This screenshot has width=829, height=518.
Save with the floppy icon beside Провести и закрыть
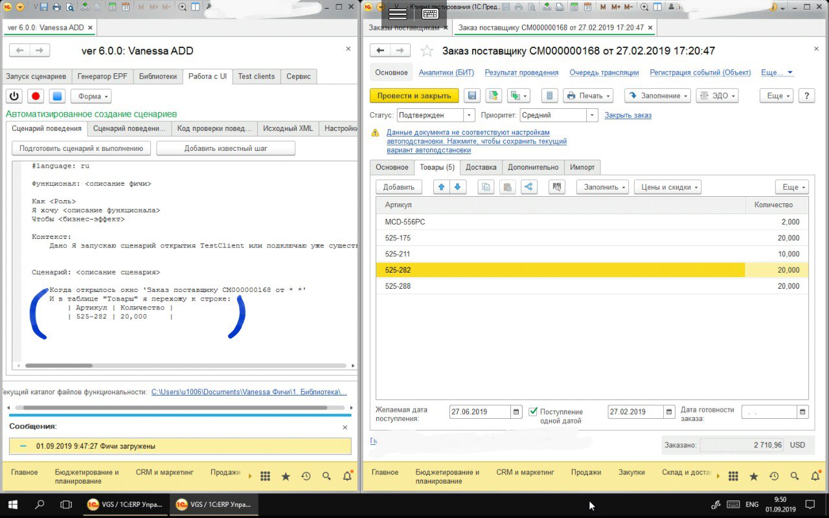pos(473,96)
